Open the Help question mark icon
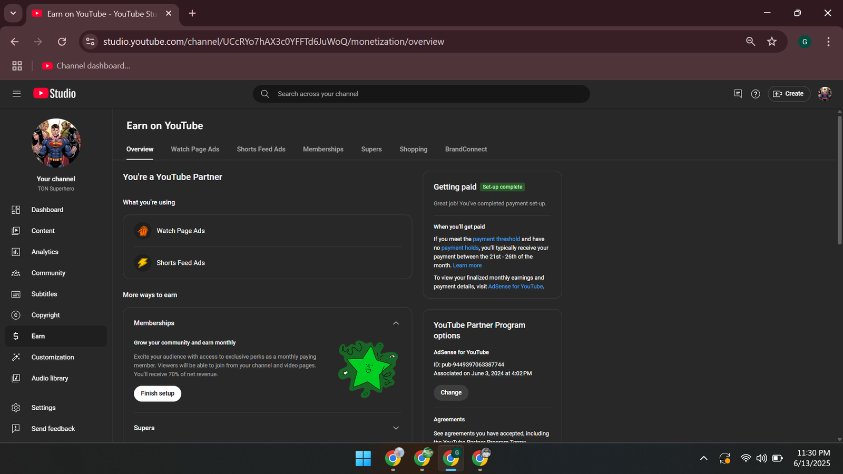 point(756,94)
